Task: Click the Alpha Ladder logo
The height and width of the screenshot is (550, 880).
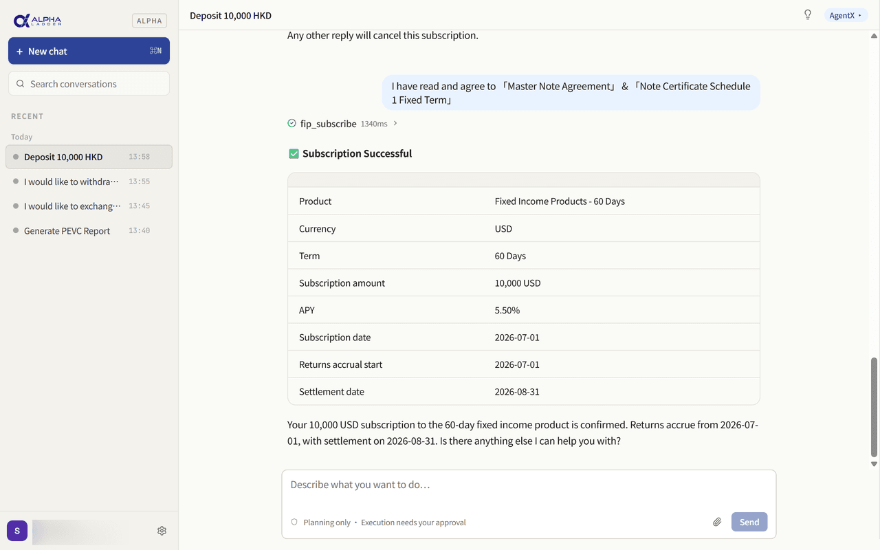Action: [x=38, y=21]
